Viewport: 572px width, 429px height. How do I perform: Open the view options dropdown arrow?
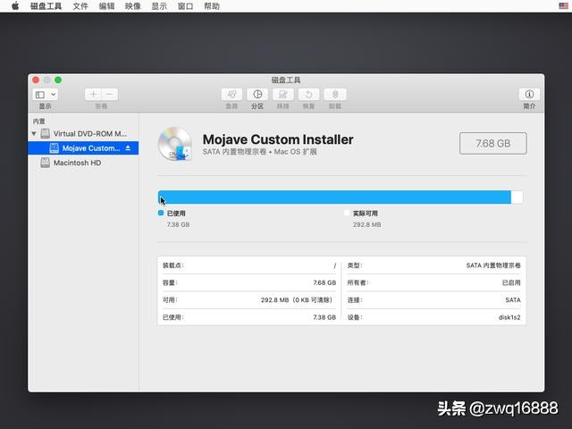tap(53, 95)
